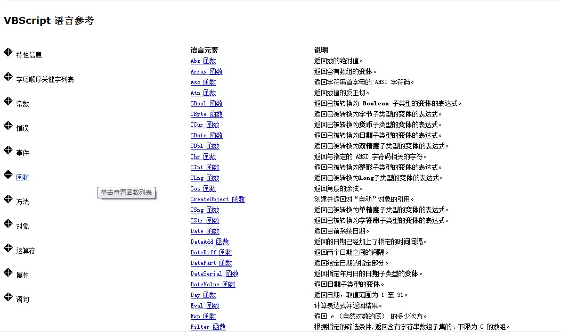Screen dimensions: 561x332
Task: Open the Abs 函数 link
Action: pos(203,61)
